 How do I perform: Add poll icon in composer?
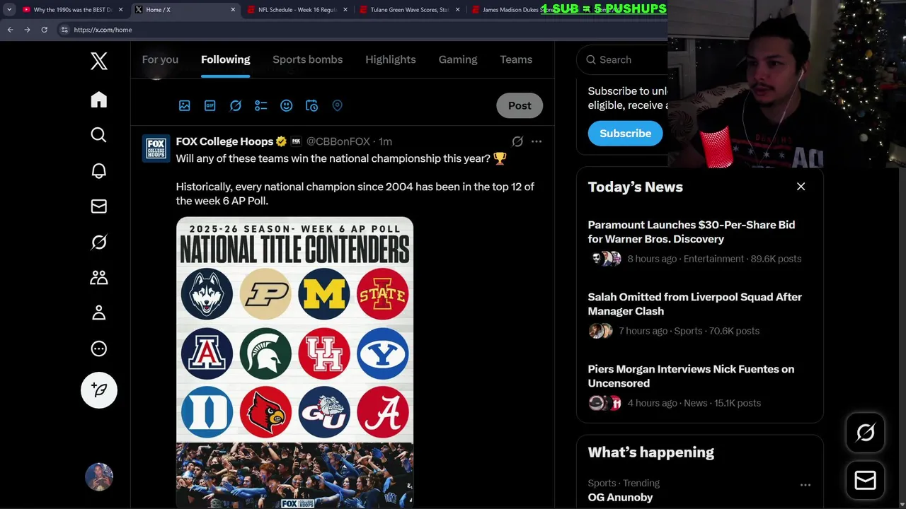pos(261,105)
